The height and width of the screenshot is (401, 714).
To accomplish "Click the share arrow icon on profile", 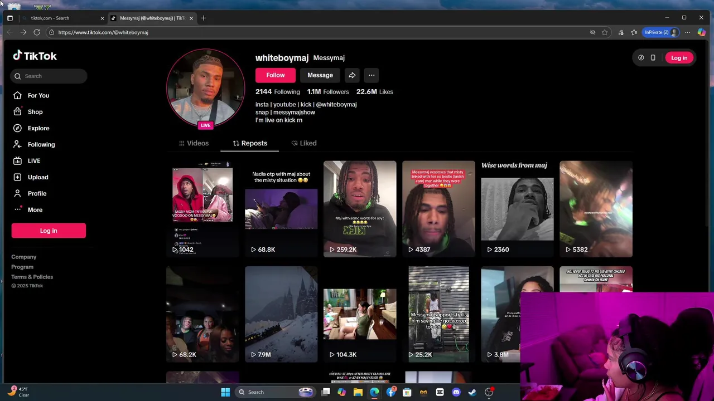I will pos(352,75).
